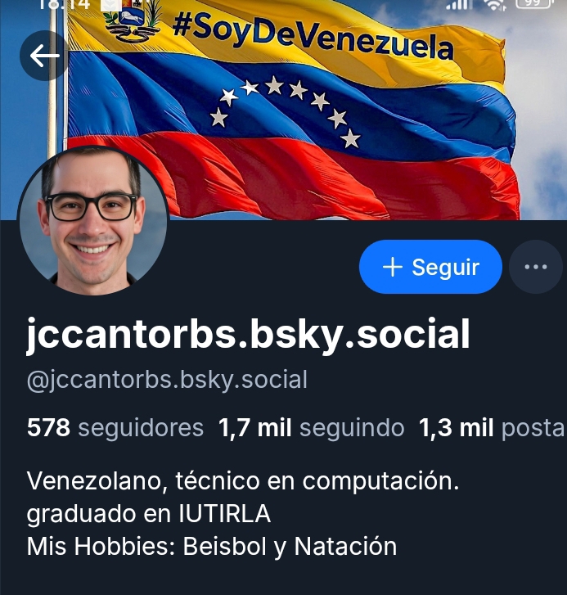Select the jccantorbs.bsky.social display name
This screenshot has width=567, height=595.
pos(249,336)
